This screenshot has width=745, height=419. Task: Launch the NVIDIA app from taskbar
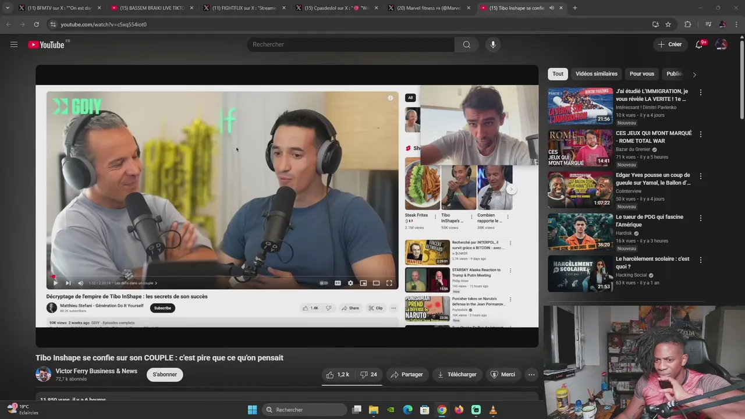391,410
